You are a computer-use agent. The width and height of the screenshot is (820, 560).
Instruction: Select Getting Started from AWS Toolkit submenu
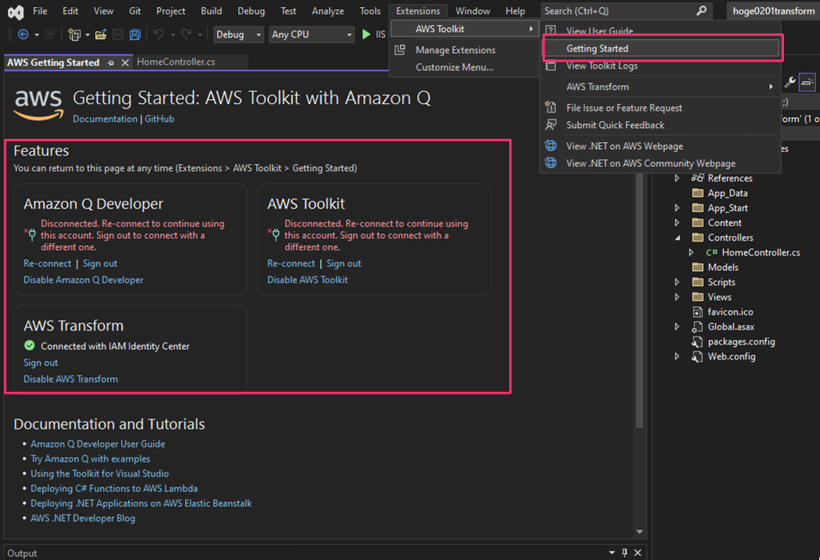pos(597,48)
